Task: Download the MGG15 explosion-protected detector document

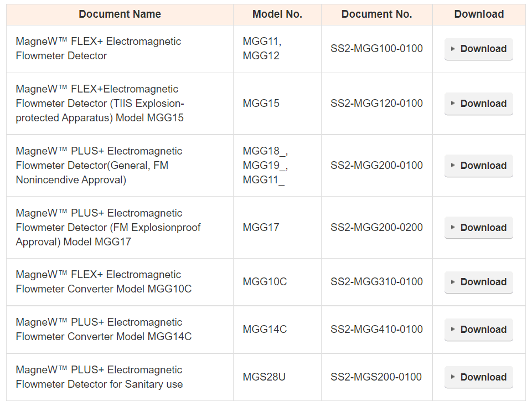Action: tap(479, 104)
